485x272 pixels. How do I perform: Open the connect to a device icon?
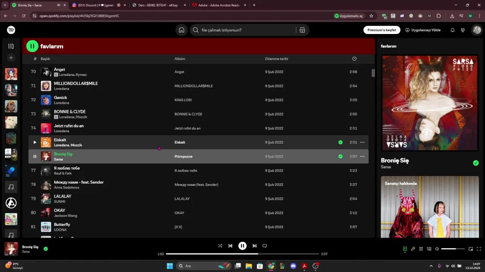pos(429,249)
